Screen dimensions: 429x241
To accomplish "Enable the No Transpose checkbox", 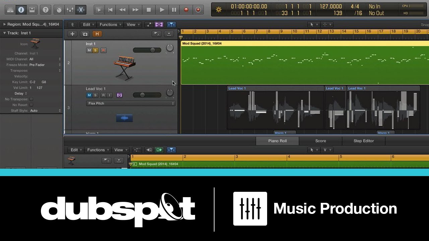I will coord(31,99).
